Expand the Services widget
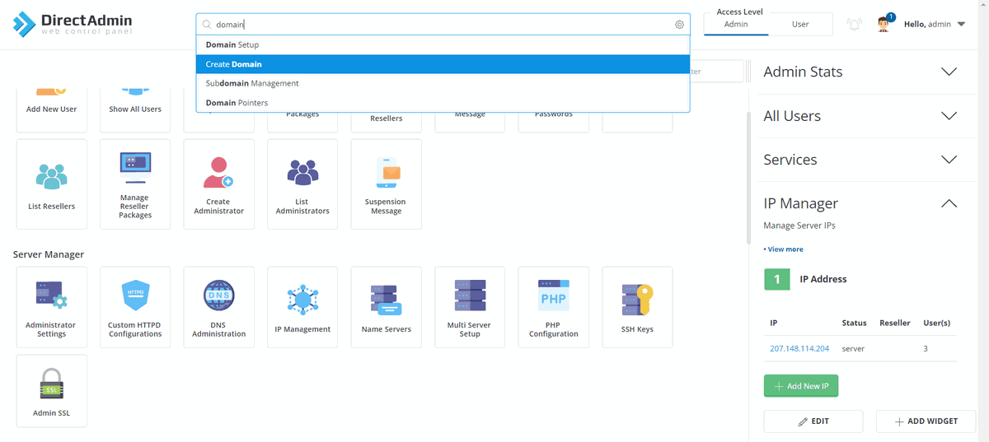This screenshot has height=442, width=989. (x=949, y=160)
